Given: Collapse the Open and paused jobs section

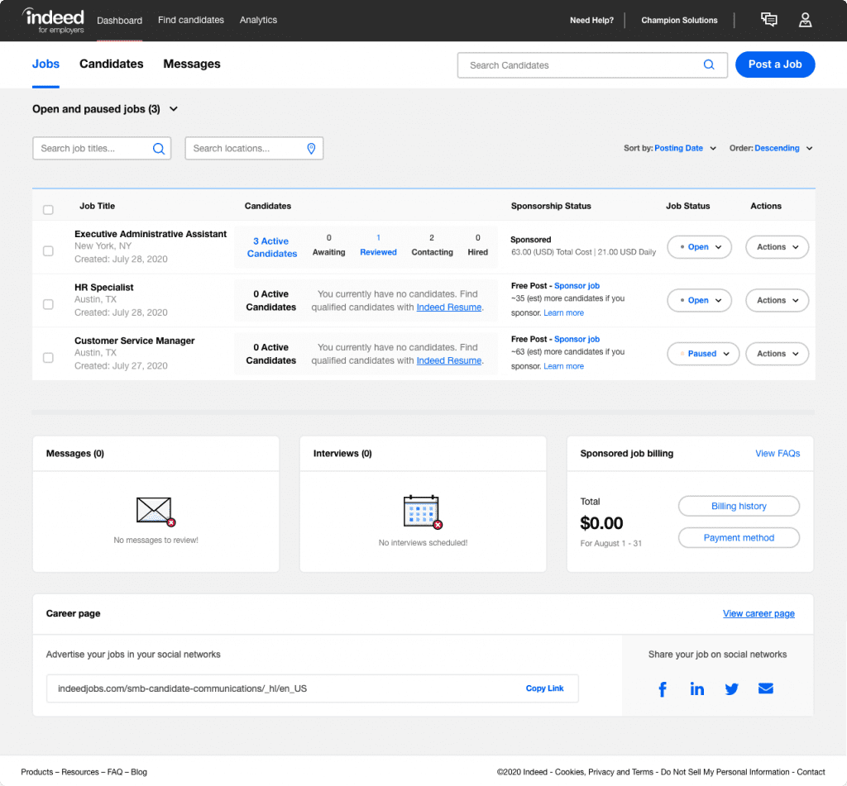Looking at the screenshot, I should coord(174,108).
